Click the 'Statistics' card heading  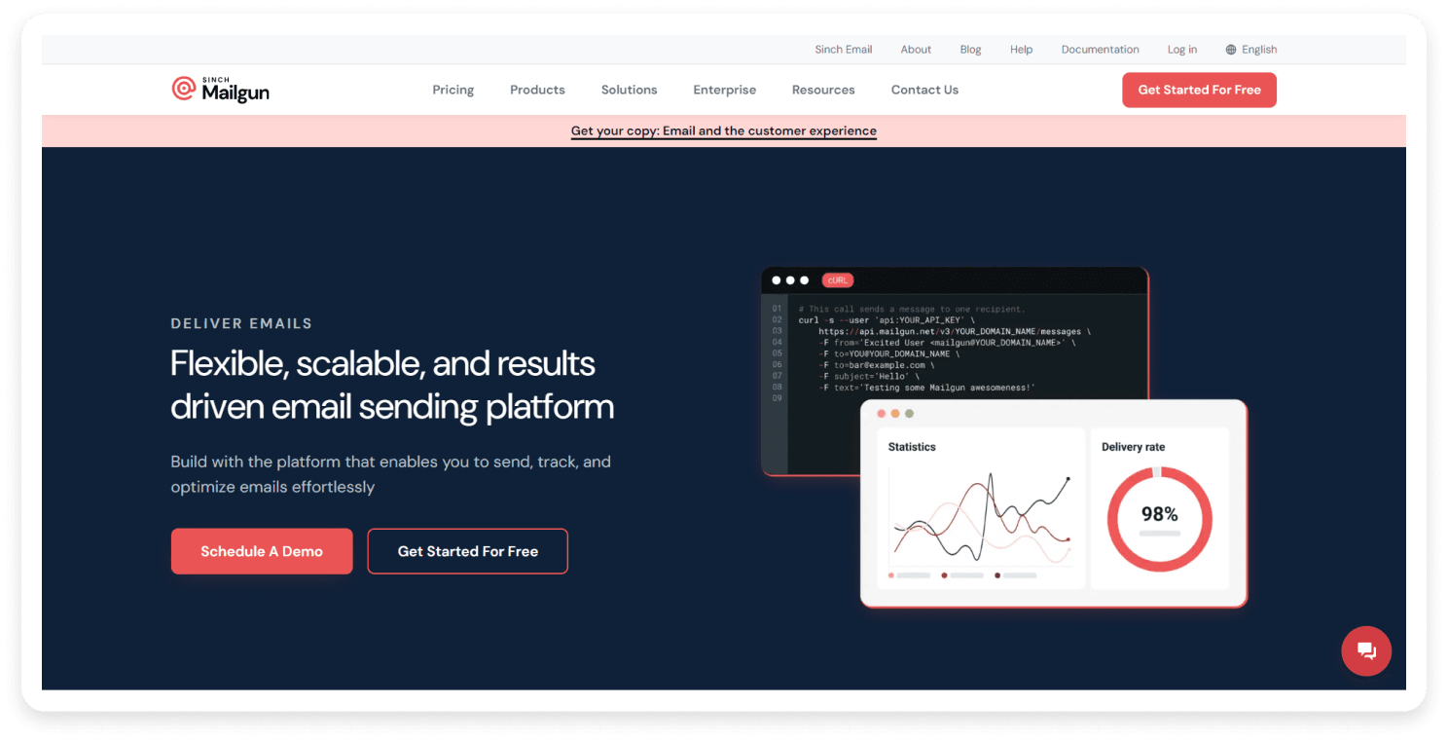(x=912, y=447)
